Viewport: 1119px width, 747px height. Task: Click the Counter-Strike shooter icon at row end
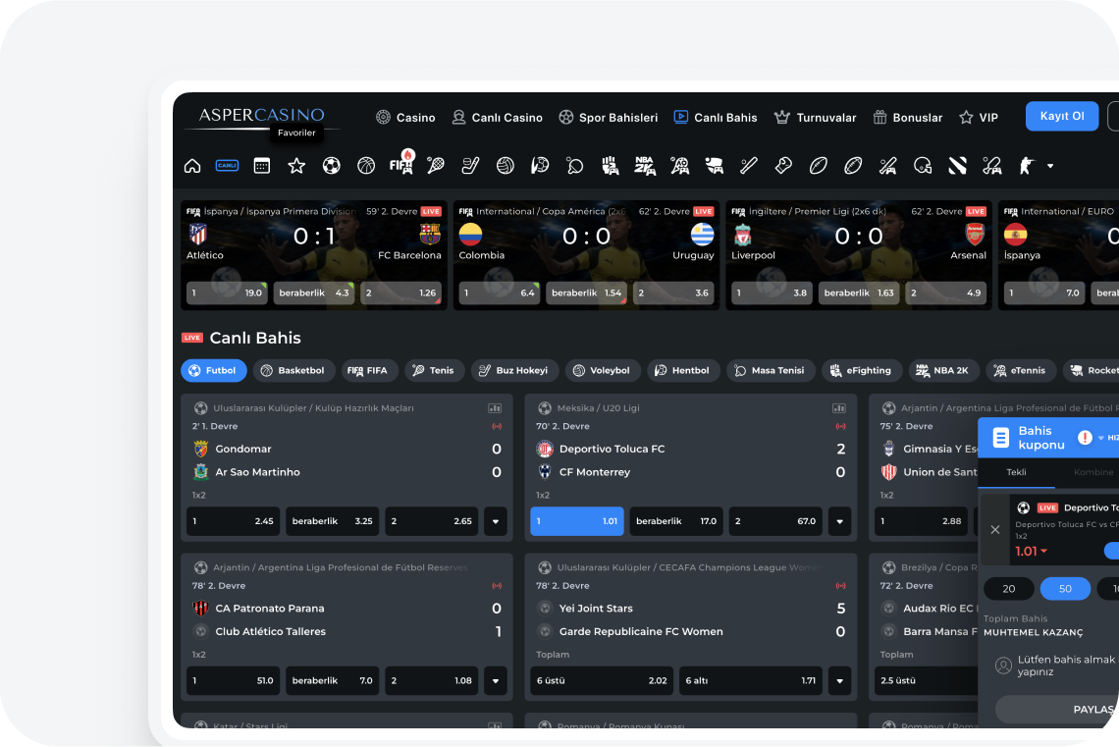pos(1024,165)
